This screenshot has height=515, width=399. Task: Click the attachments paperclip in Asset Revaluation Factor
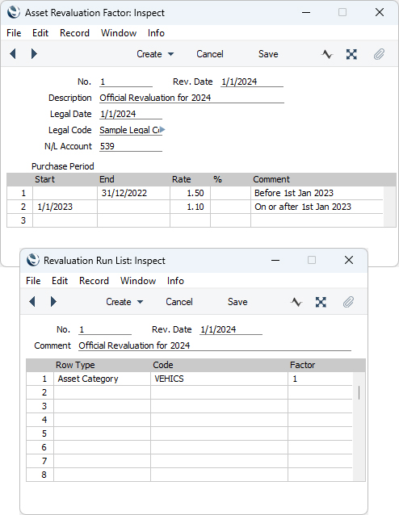pyautogui.click(x=379, y=54)
